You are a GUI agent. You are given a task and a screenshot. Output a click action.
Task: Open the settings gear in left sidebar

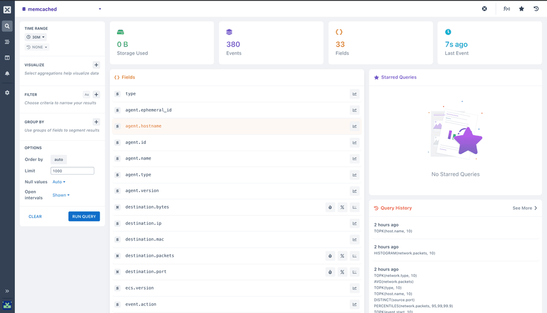click(7, 93)
